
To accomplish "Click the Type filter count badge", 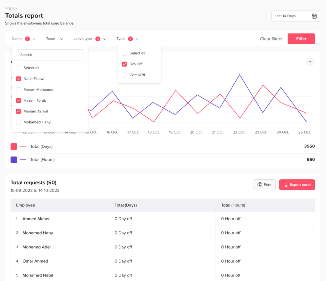I will pos(130,39).
